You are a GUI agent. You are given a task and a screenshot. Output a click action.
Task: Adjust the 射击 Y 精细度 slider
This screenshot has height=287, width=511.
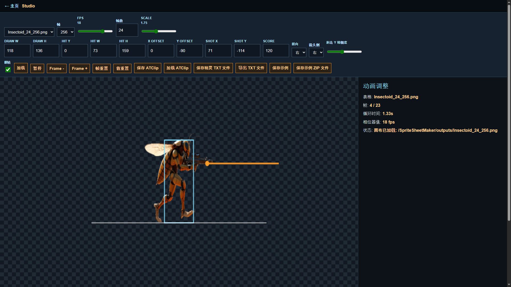tap(344, 52)
